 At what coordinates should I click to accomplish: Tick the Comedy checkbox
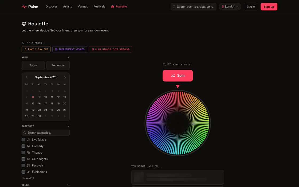pyautogui.click(x=23, y=146)
